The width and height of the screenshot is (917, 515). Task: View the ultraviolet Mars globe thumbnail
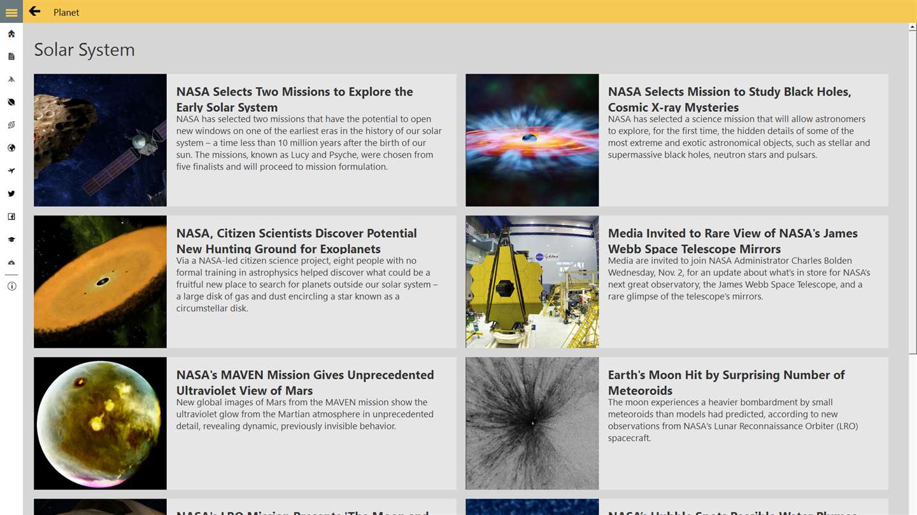coord(100,423)
